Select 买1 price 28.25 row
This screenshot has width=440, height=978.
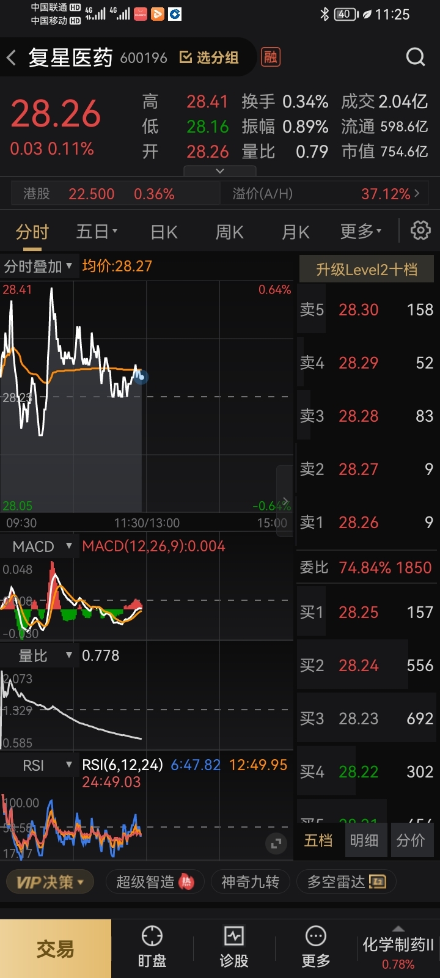pos(367,612)
